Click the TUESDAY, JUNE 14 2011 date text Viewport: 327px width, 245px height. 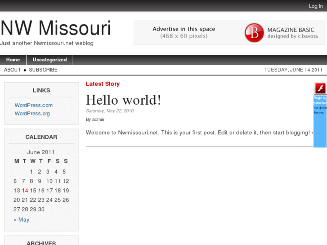pyautogui.click(x=293, y=70)
